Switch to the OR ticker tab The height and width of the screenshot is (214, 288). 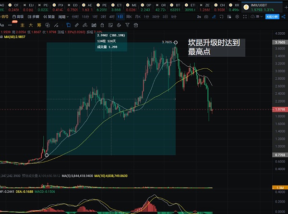[x=160, y=7]
